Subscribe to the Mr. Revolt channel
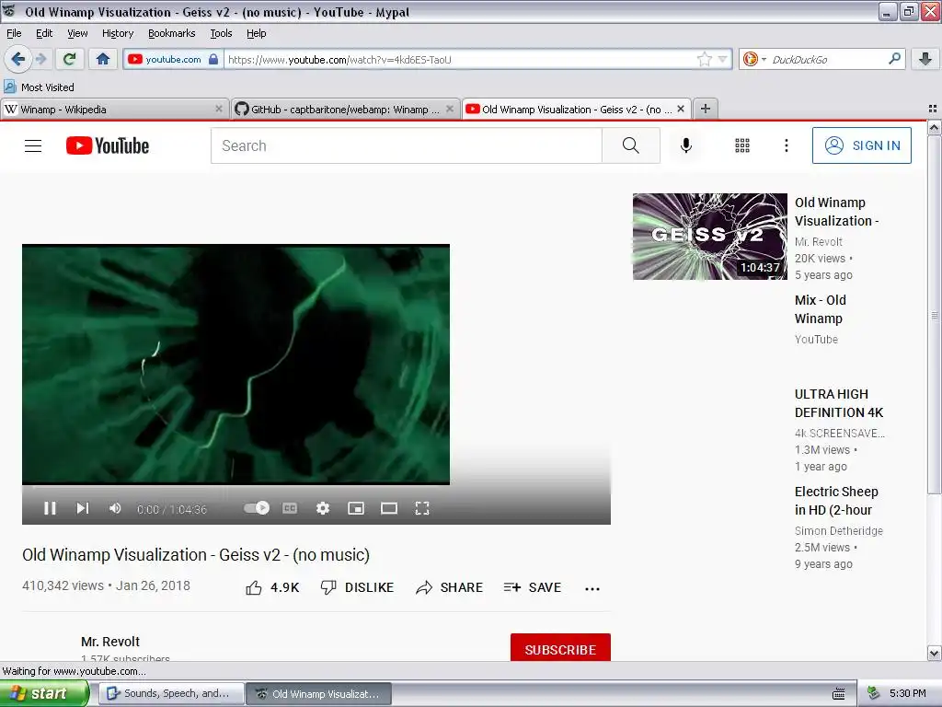 (560, 649)
